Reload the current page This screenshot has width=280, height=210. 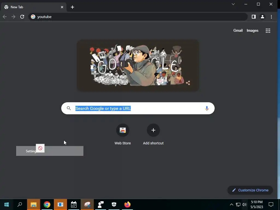pyautogui.click(x=22, y=17)
